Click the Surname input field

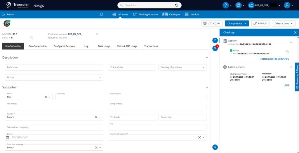[x=79, y=97]
